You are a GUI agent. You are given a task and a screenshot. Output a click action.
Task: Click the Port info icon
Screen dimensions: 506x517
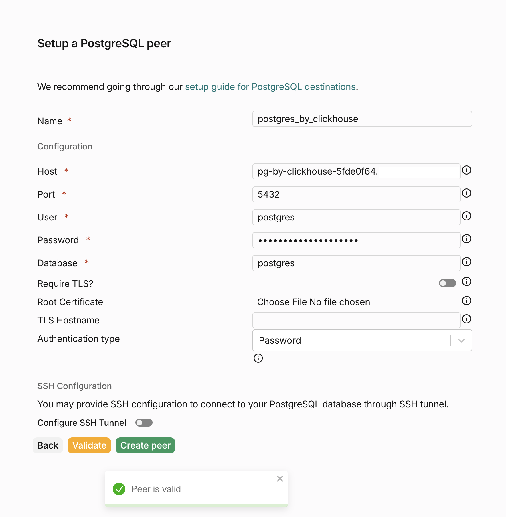466,193
